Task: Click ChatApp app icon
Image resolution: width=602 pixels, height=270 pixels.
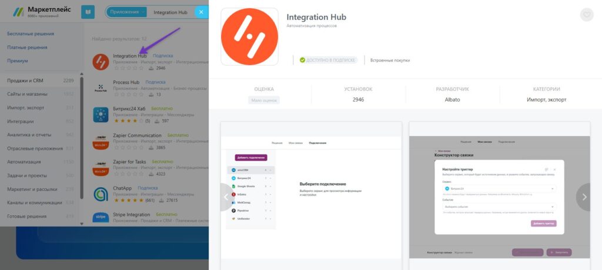Action: pos(101,194)
